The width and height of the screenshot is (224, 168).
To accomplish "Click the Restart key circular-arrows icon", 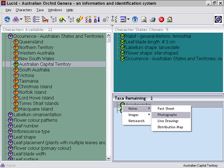I will (x=7, y=19).
